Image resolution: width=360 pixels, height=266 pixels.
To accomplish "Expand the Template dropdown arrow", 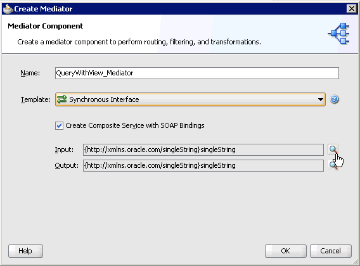I will coord(320,99).
